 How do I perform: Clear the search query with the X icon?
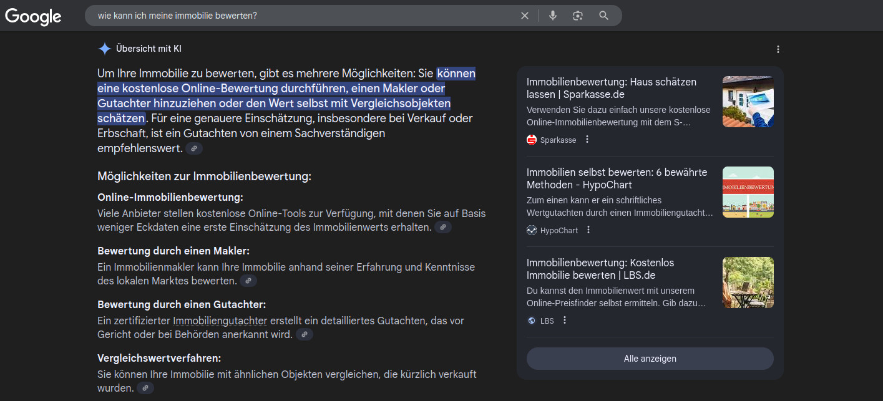coord(525,16)
